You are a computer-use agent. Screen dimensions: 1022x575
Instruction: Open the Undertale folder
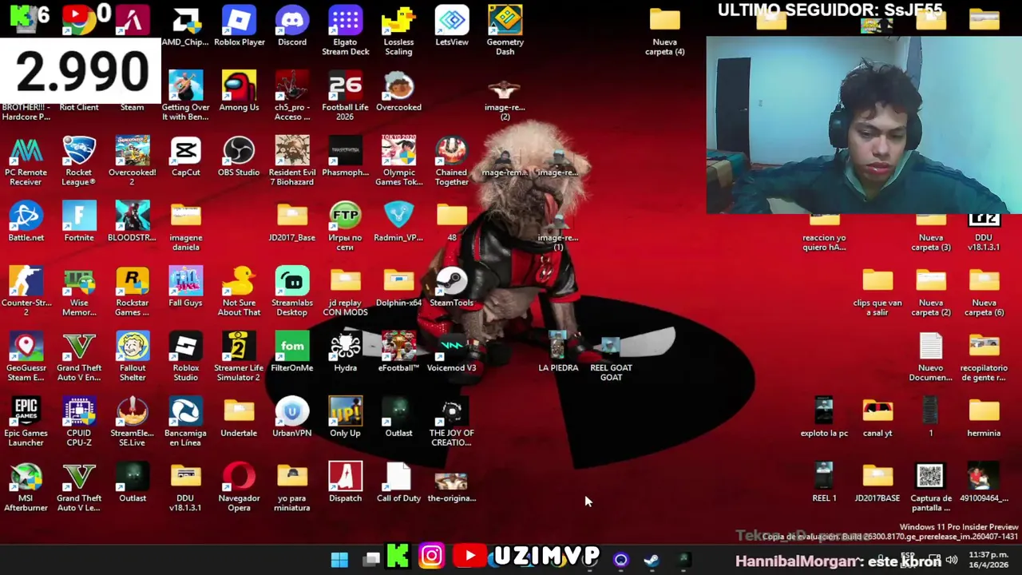(239, 418)
